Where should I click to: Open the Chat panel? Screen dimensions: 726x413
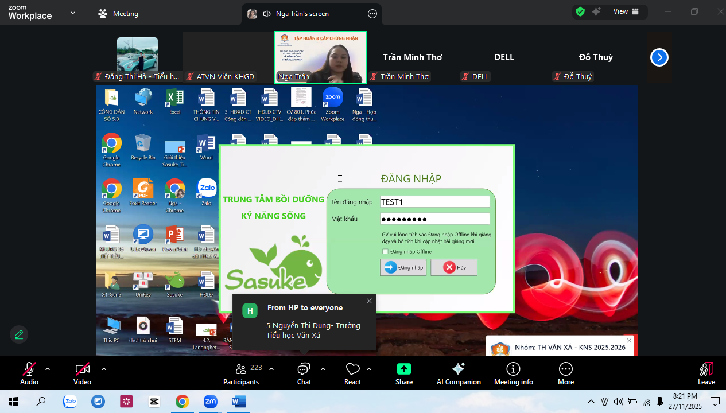coord(304,373)
